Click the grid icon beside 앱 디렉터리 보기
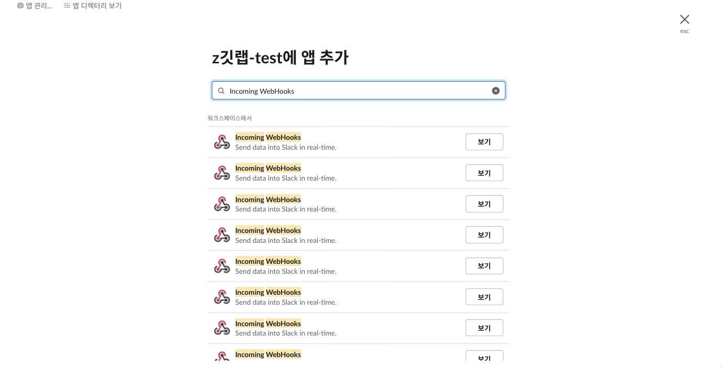The width and height of the screenshot is (722, 367). point(67,6)
